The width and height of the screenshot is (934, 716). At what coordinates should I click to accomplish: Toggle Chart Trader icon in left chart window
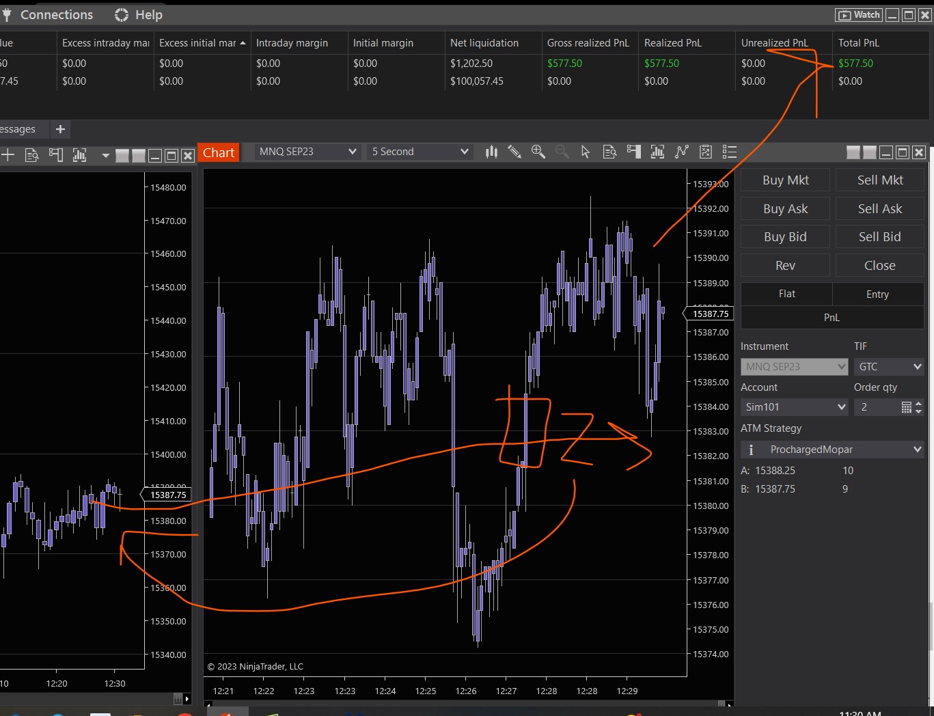(x=56, y=155)
